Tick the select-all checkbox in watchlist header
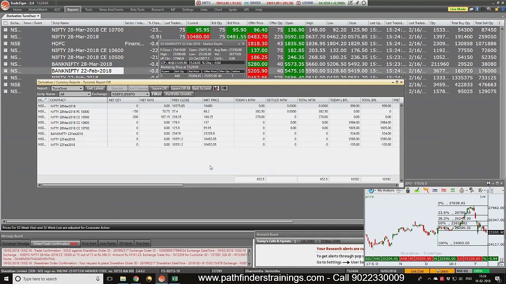Viewport: 506px width, 284px height. 6,23
